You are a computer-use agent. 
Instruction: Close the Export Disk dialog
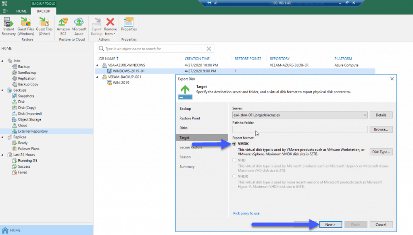coord(392,79)
